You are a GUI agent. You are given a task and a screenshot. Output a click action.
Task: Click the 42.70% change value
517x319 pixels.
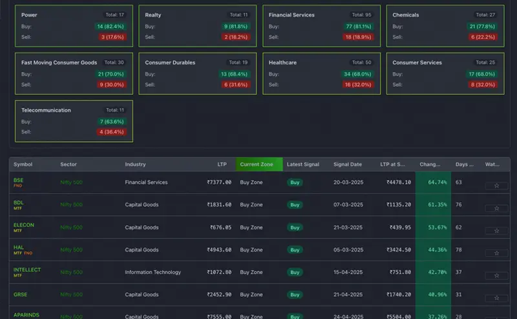(x=438, y=272)
